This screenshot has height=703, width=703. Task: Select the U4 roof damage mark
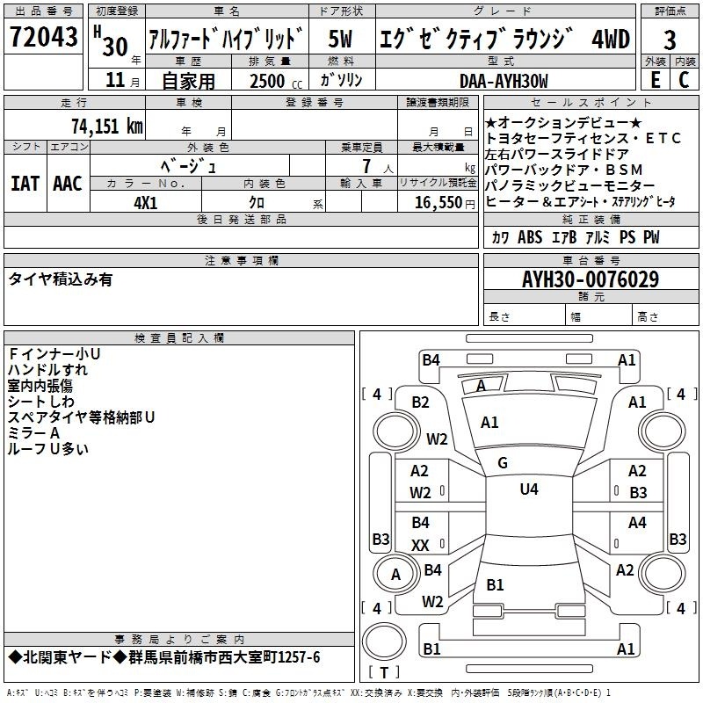click(x=528, y=489)
